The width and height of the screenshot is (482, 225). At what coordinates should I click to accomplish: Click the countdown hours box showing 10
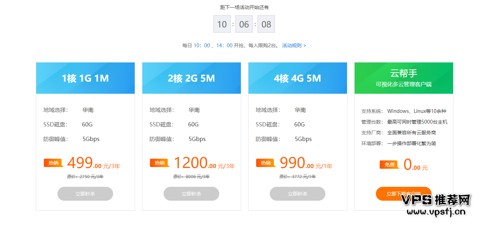[222, 24]
